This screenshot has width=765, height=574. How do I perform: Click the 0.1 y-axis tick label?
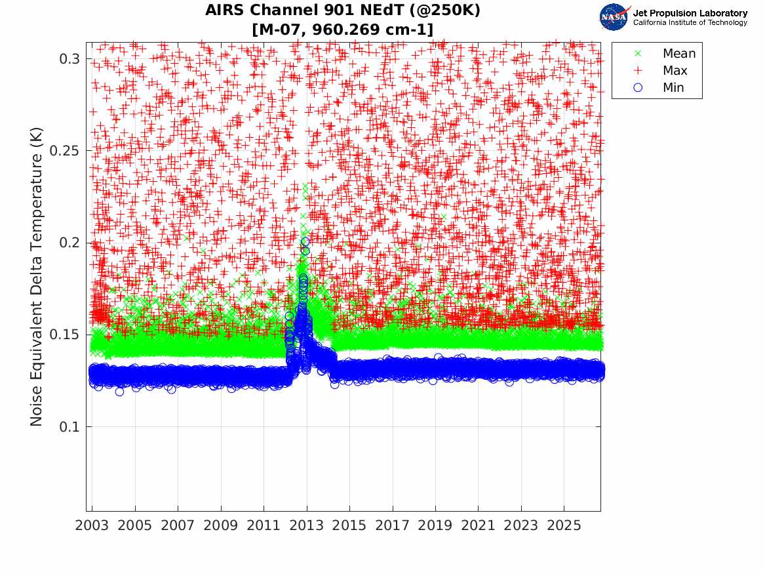coord(69,426)
